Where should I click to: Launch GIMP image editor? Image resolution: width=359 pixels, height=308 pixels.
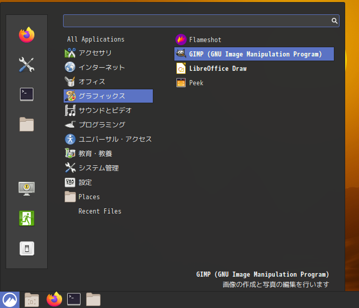click(254, 54)
